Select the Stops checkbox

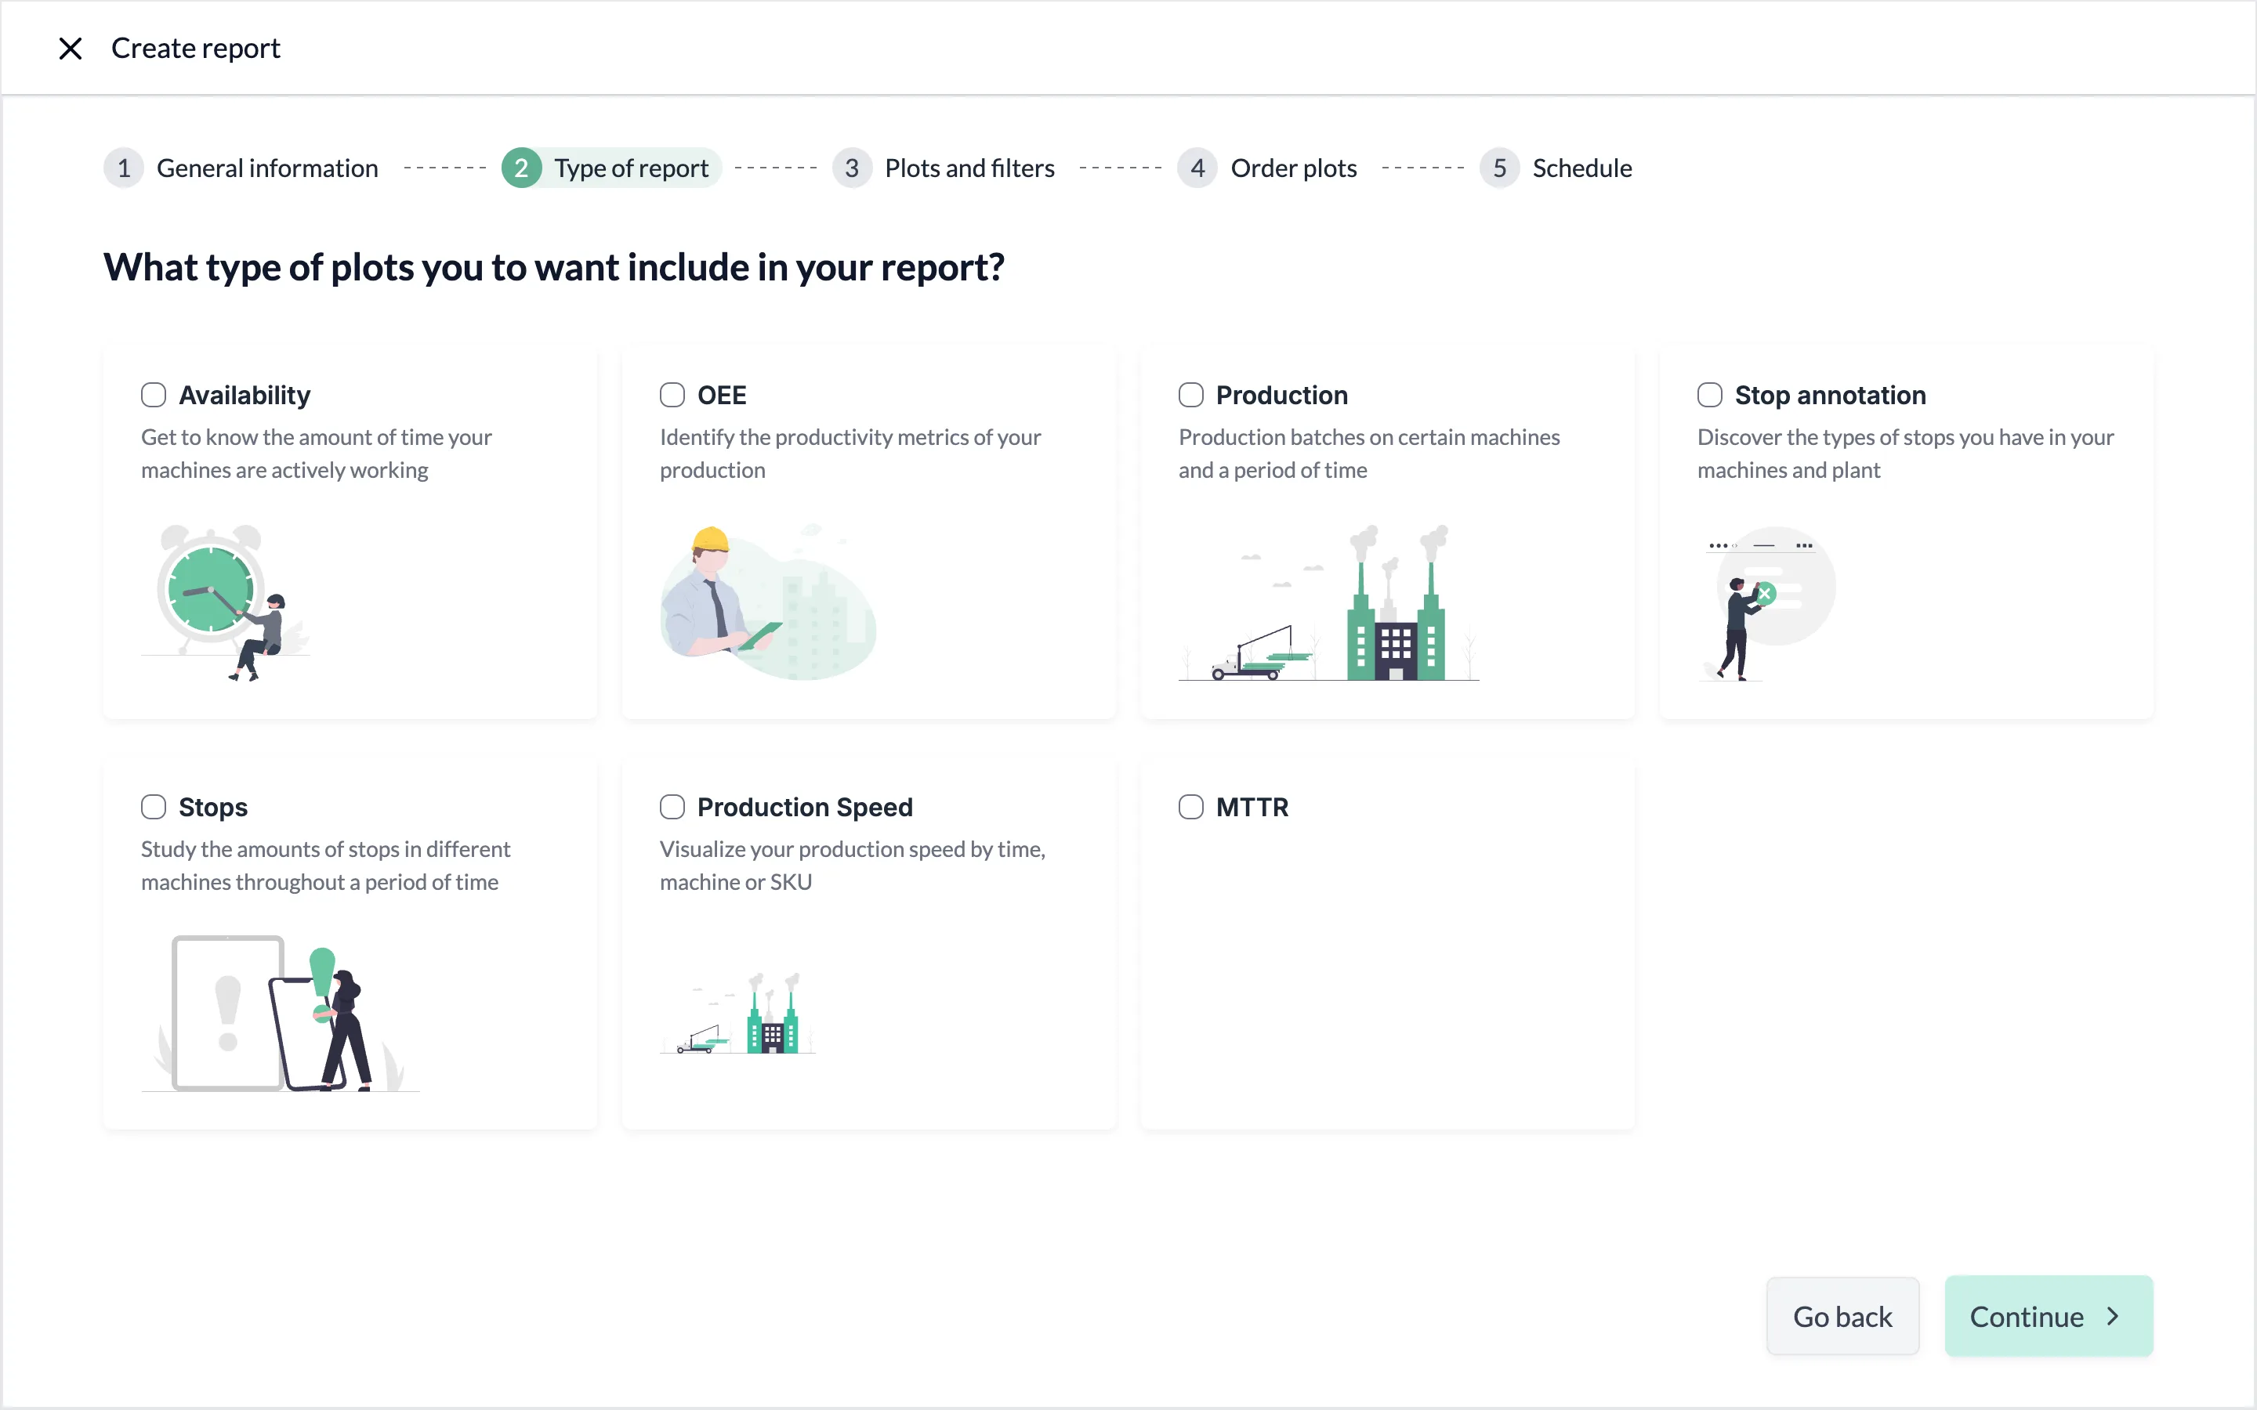tap(154, 807)
